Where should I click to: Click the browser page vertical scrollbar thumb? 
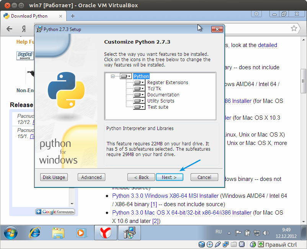pos(303,81)
